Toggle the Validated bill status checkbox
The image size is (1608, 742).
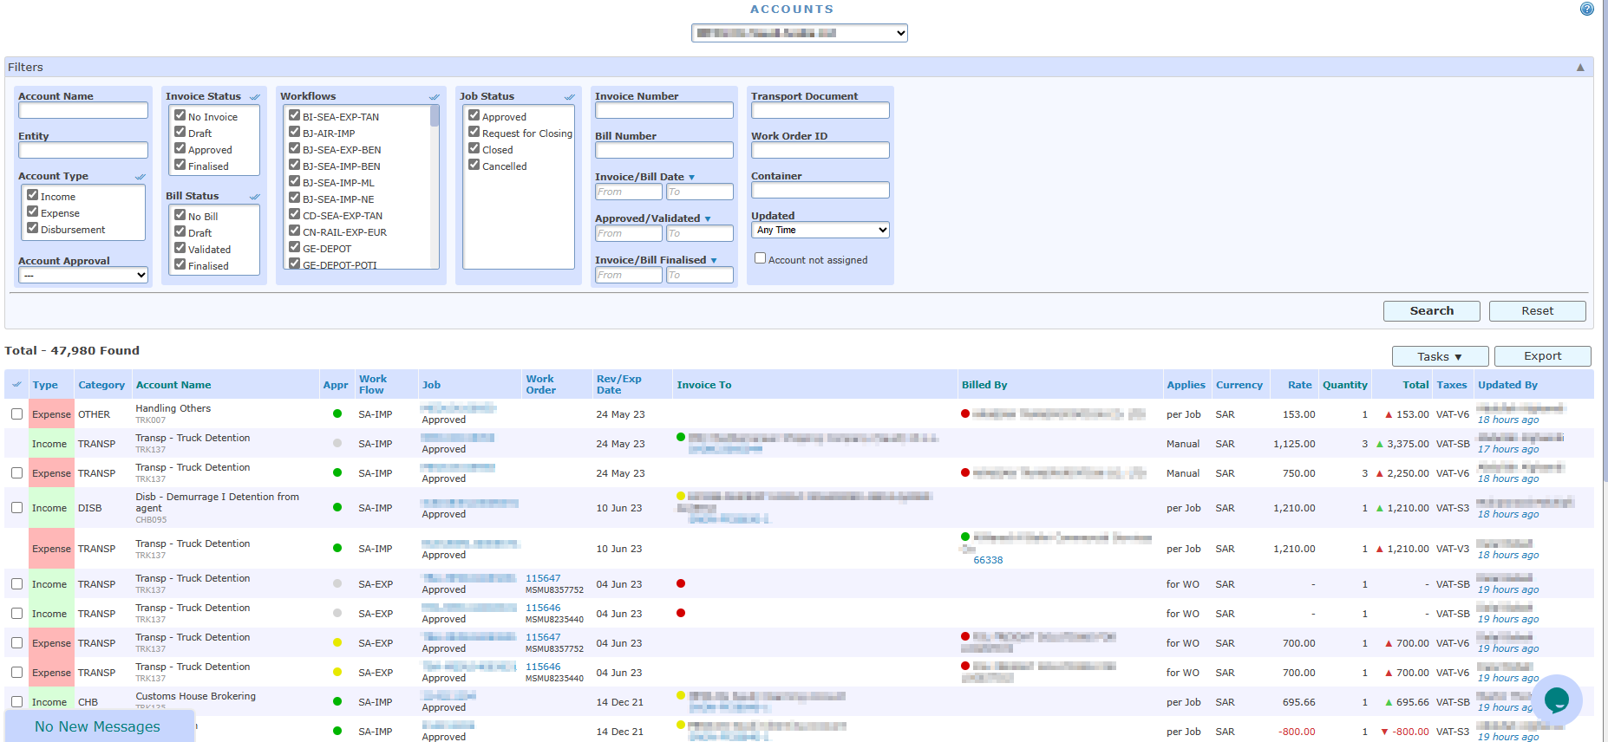(x=180, y=248)
